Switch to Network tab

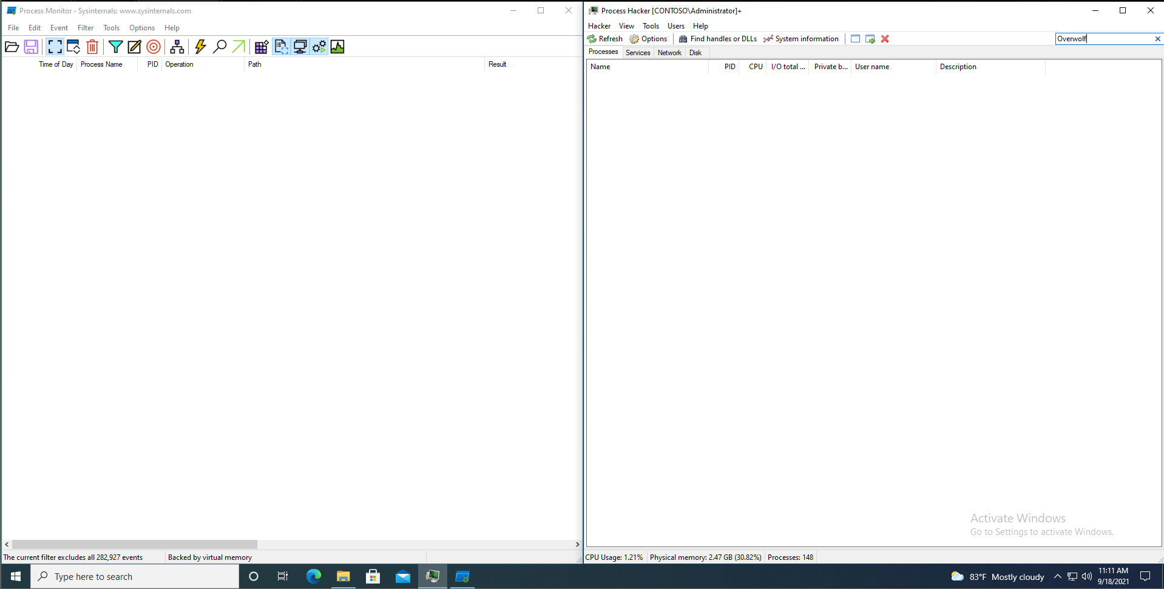click(x=669, y=53)
